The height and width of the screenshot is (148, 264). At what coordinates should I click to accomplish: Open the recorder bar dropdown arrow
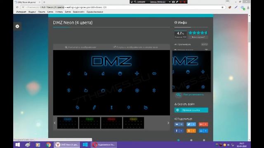tap(170, 2)
